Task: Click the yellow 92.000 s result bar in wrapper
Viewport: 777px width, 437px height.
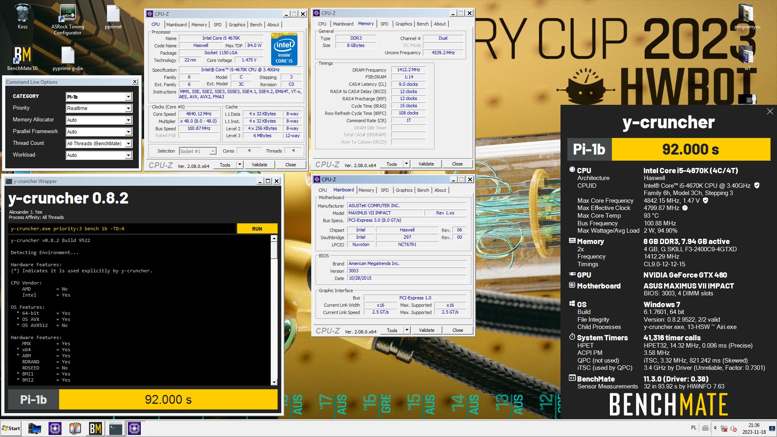Action: [x=168, y=399]
